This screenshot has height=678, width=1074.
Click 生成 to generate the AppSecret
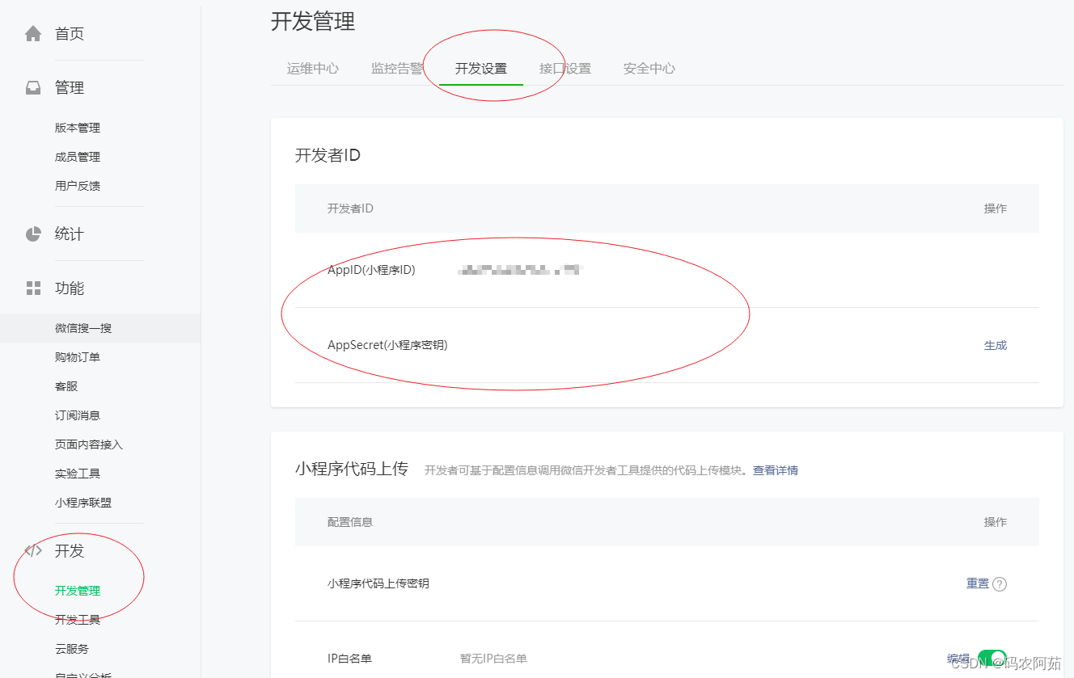996,345
